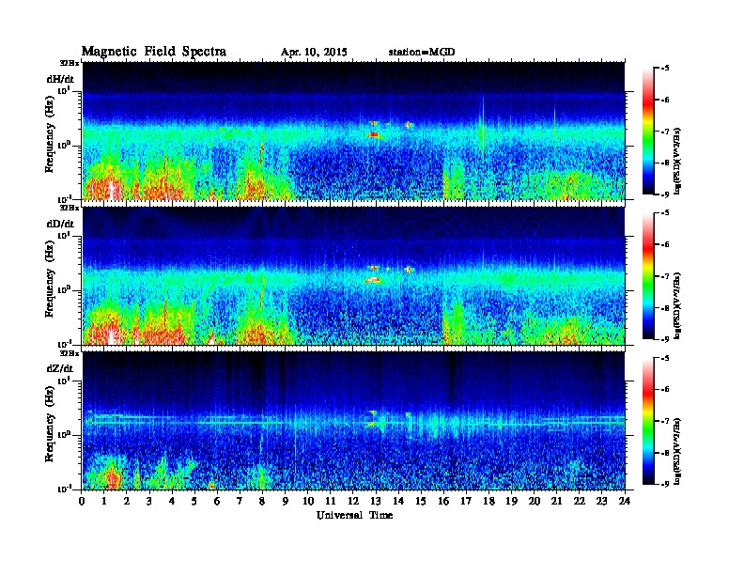This screenshot has width=744, height=575.
Task: Click the '0' tick on Universal Time axis
Action: coord(82,501)
